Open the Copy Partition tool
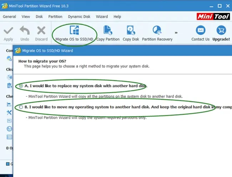 [x=108, y=34]
